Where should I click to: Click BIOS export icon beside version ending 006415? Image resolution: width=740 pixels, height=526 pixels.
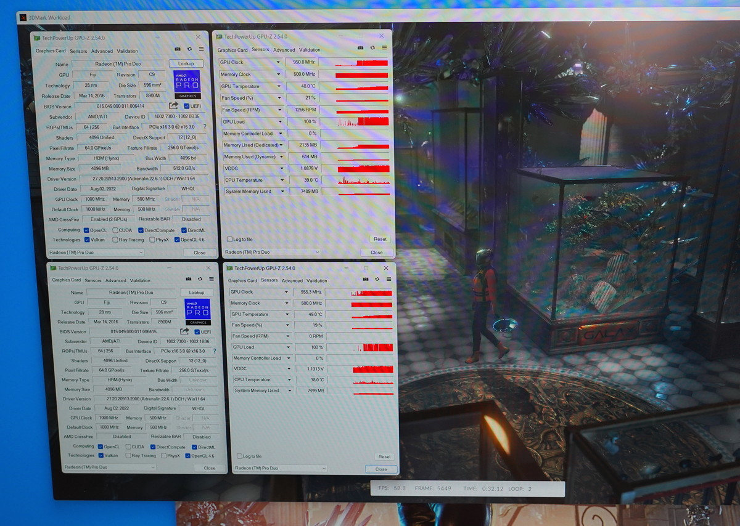coord(184,331)
